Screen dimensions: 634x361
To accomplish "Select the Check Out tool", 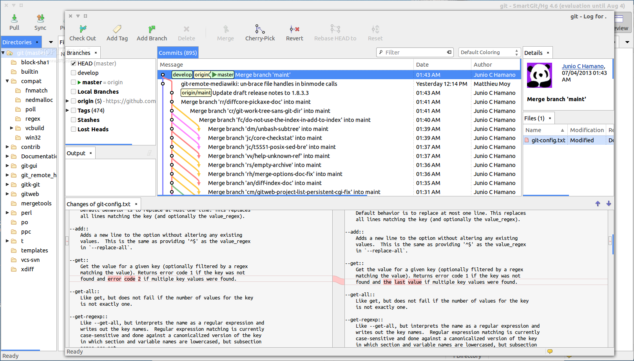I will pos(82,32).
